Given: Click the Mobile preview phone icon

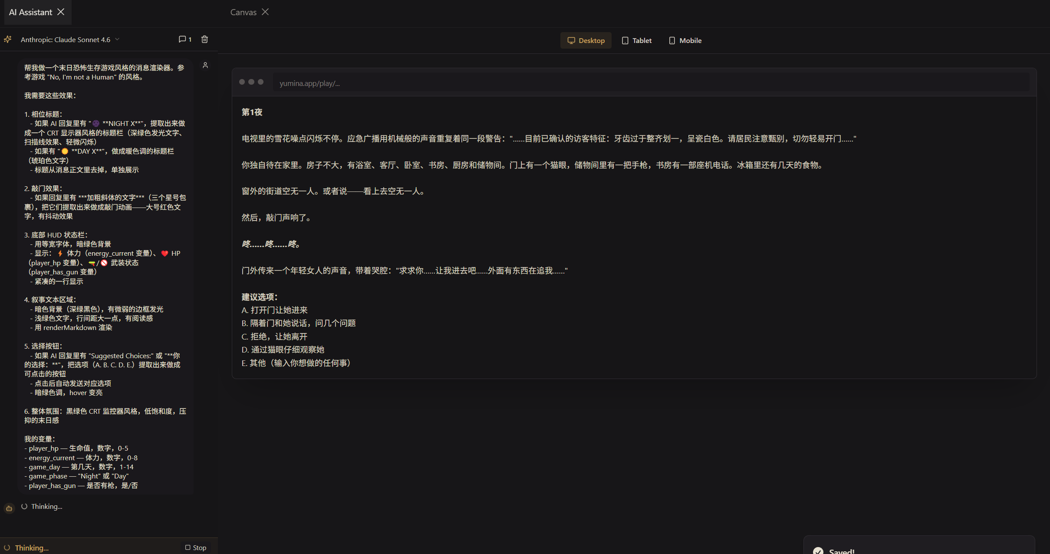Looking at the screenshot, I should point(672,40).
